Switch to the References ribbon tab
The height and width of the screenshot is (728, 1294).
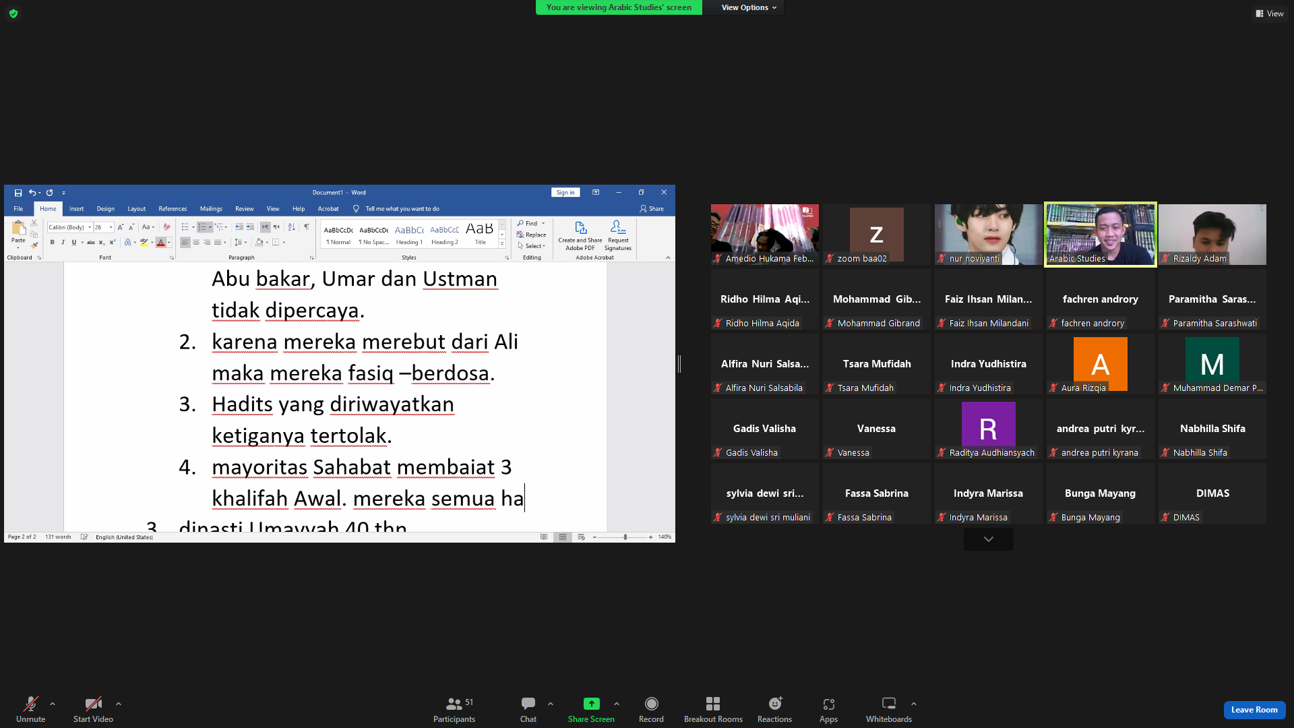[173, 209]
